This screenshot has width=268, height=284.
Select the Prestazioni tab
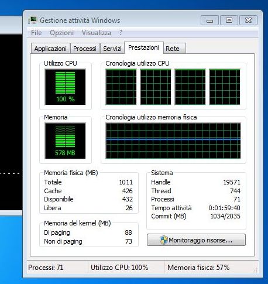click(x=143, y=47)
